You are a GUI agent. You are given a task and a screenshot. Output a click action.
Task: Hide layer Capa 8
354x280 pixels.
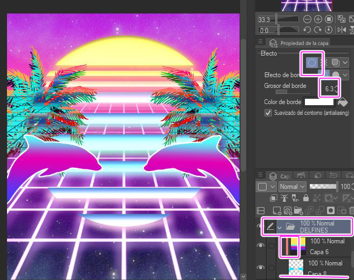click(x=261, y=268)
